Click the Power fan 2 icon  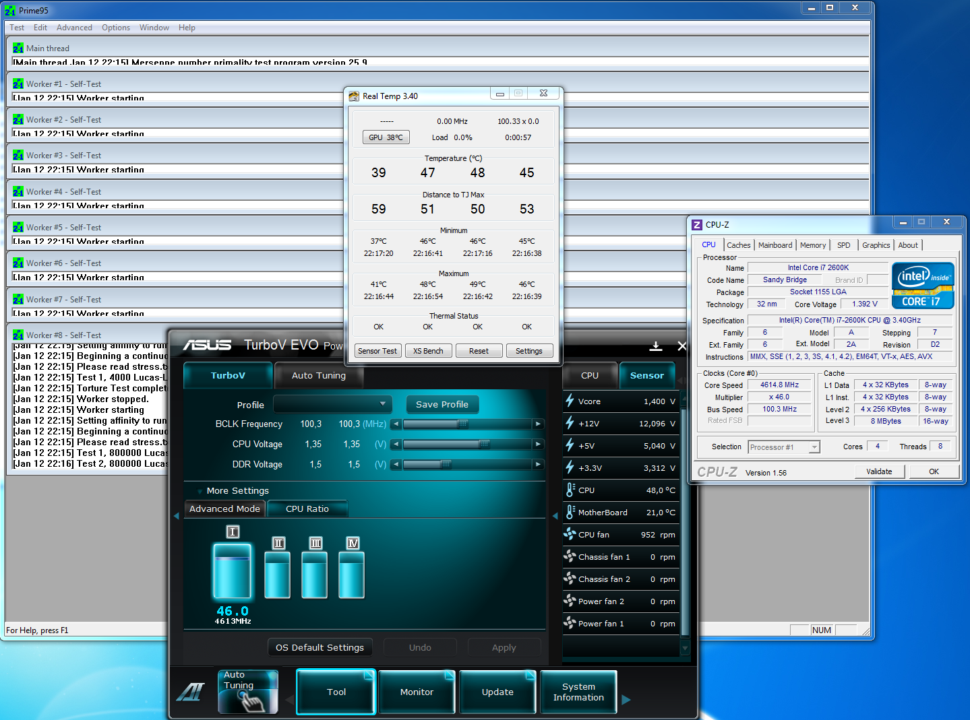point(570,601)
